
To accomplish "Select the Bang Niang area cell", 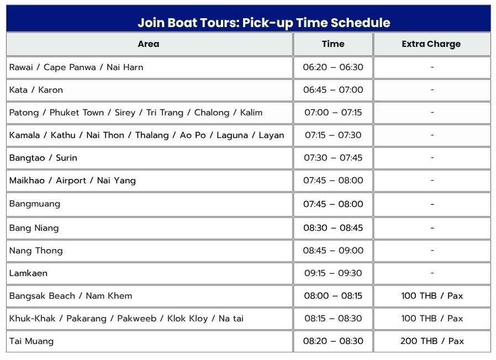I will (34, 228).
